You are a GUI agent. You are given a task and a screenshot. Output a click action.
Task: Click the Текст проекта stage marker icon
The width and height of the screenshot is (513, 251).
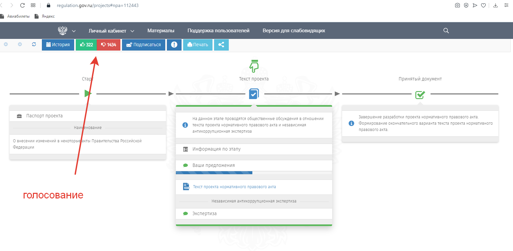[254, 94]
